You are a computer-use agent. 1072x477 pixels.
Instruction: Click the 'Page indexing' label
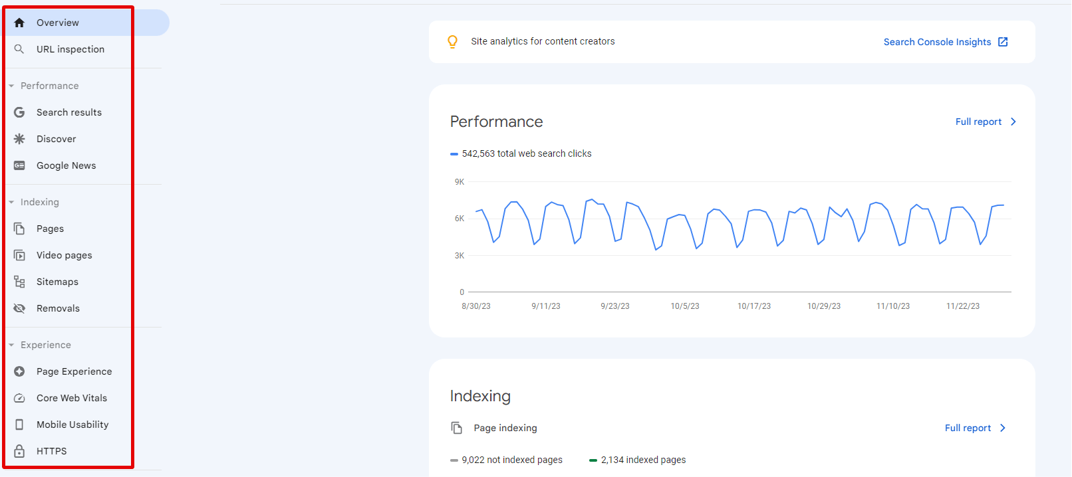point(505,428)
